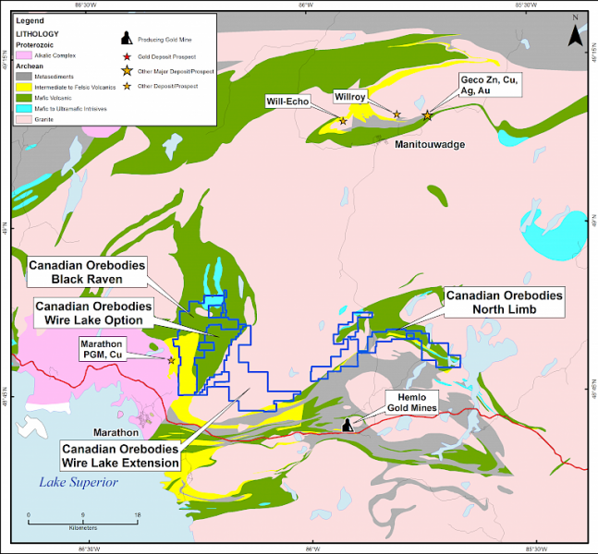Click the Will-Echo star marker on map
Viewport: 598px width, 554px height.
[x=344, y=121]
